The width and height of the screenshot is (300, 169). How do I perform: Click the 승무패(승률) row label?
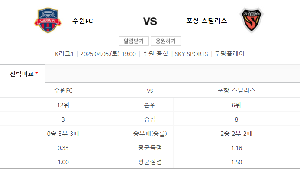pos(150,134)
